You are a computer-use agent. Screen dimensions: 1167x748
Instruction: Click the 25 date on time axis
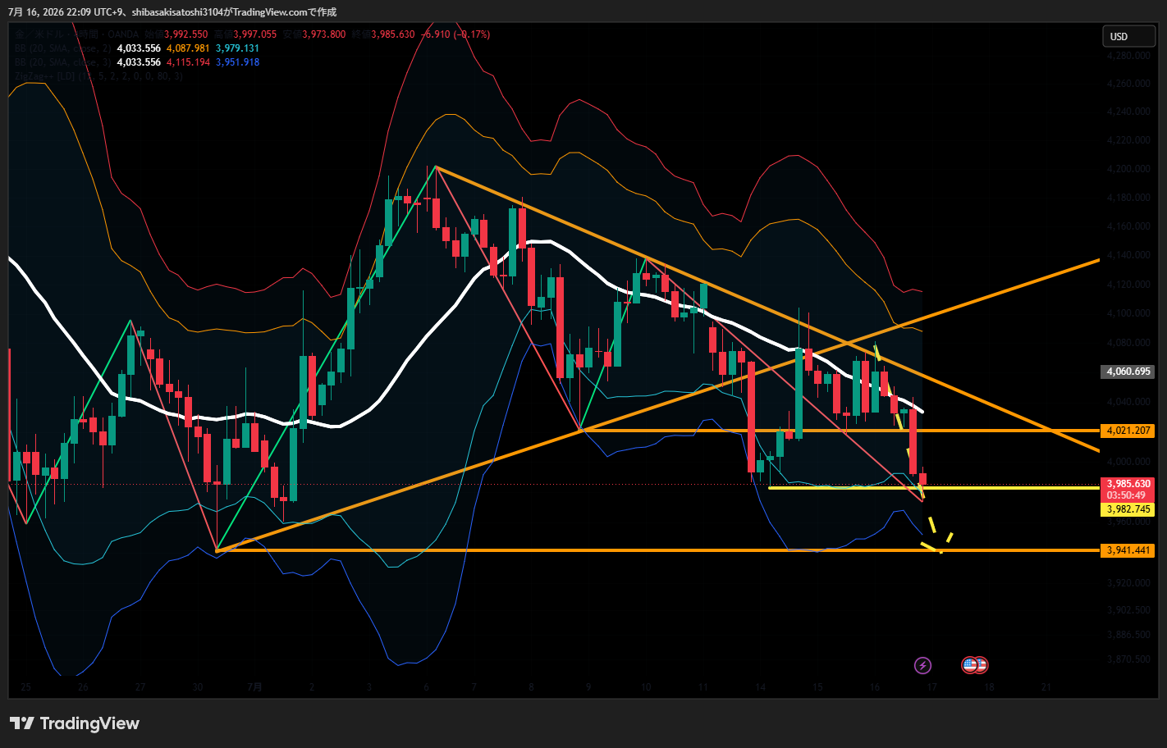pyautogui.click(x=26, y=687)
